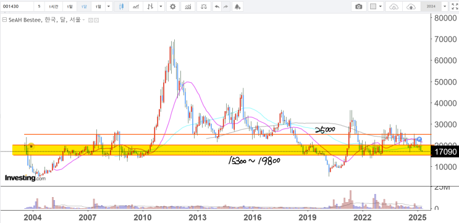Select the line/area chart style
The image size is (459, 223).
[136, 6]
